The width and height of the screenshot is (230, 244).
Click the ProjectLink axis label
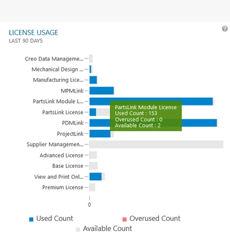pyautogui.click(x=70, y=134)
